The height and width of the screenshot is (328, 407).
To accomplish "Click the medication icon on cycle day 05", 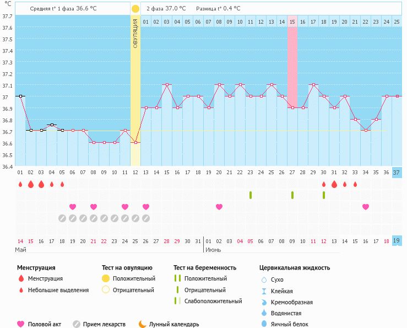I will click(x=62, y=218).
